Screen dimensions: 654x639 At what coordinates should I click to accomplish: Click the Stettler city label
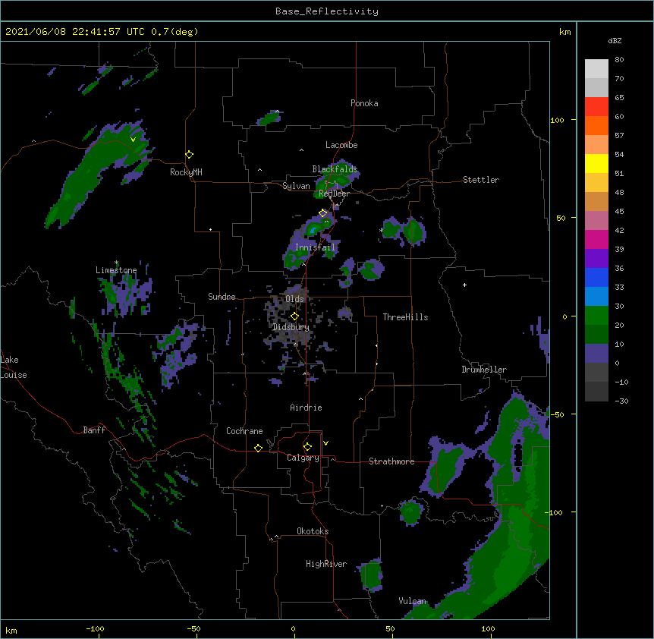(481, 180)
